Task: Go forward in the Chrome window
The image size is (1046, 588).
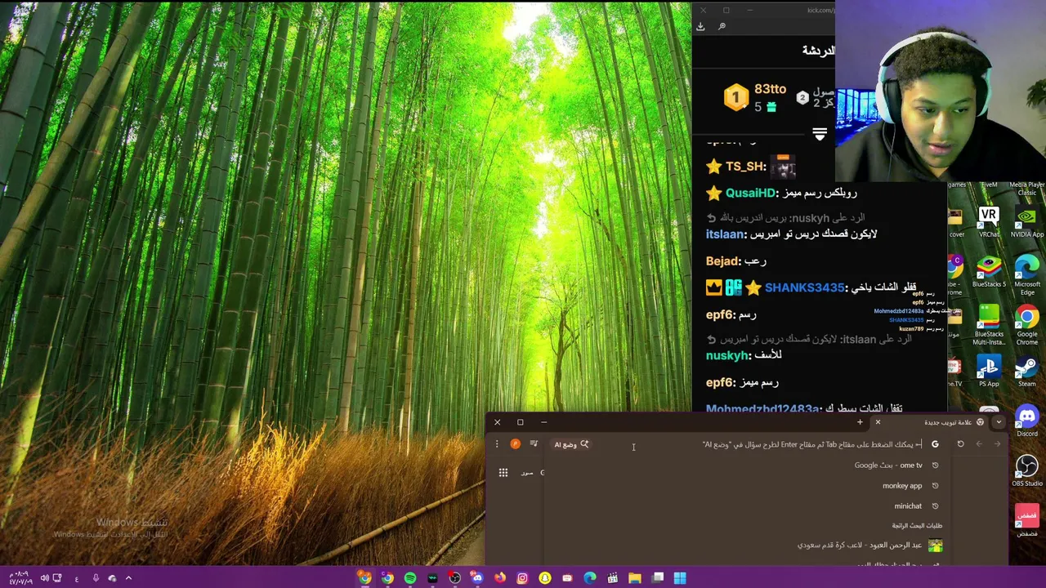Action: pos(997,444)
